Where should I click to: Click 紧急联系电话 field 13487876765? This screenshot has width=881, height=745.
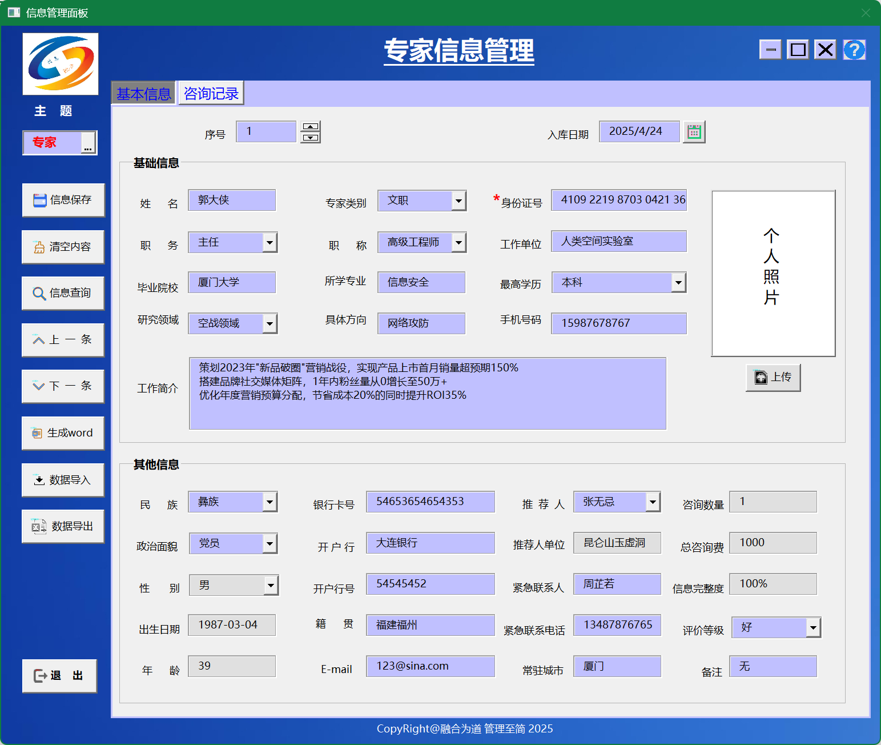click(617, 625)
